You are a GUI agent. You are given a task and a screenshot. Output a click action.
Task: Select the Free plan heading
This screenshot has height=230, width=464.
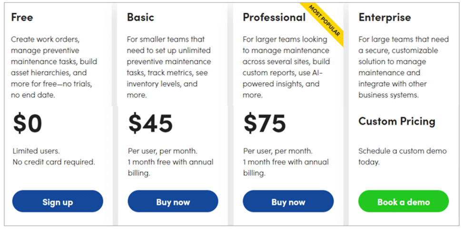tap(22, 17)
